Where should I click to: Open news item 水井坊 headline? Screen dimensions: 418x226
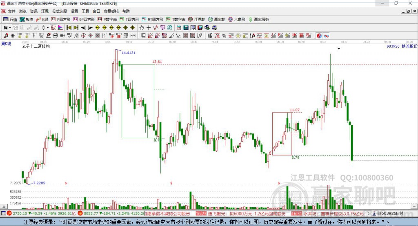[x=334, y=213]
